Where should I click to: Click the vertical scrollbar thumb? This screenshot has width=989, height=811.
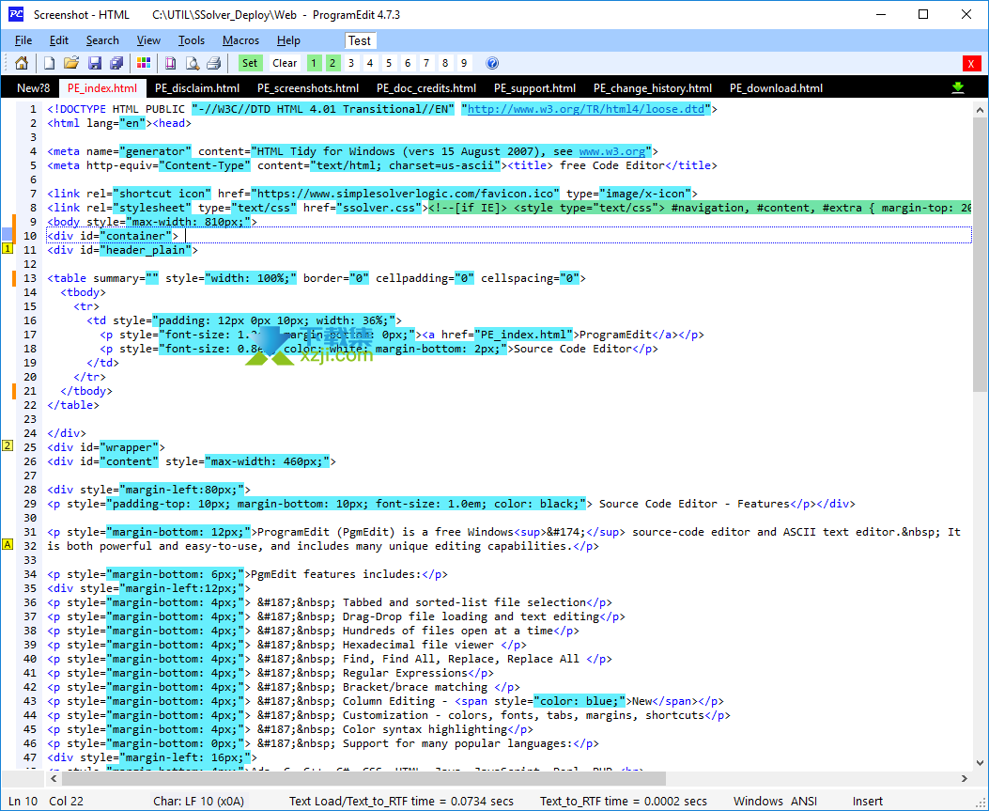coord(980,255)
